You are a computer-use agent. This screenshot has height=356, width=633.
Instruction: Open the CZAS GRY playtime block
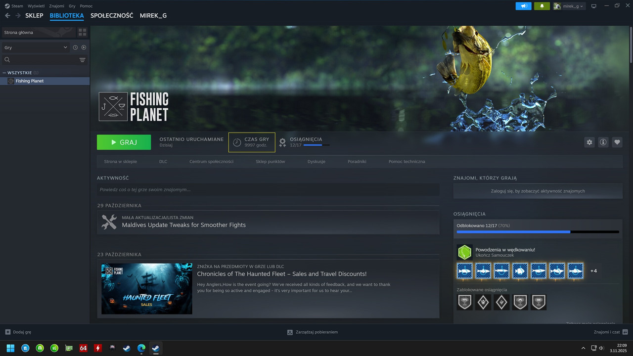[252, 142]
